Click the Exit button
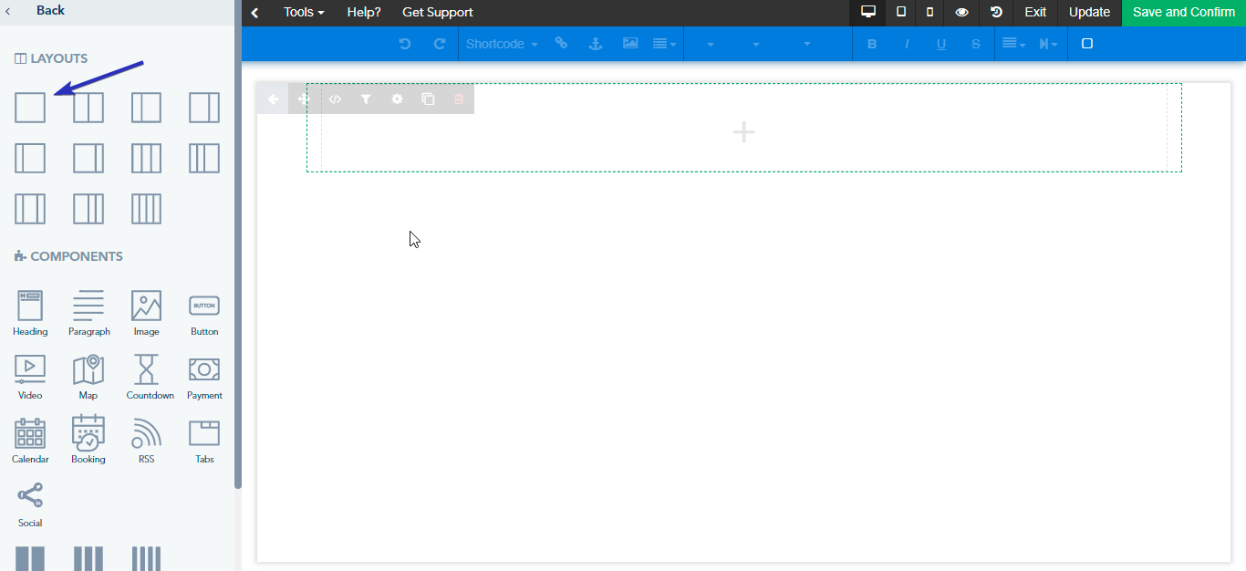Image resolution: width=1246 pixels, height=571 pixels. point(1035,13)
